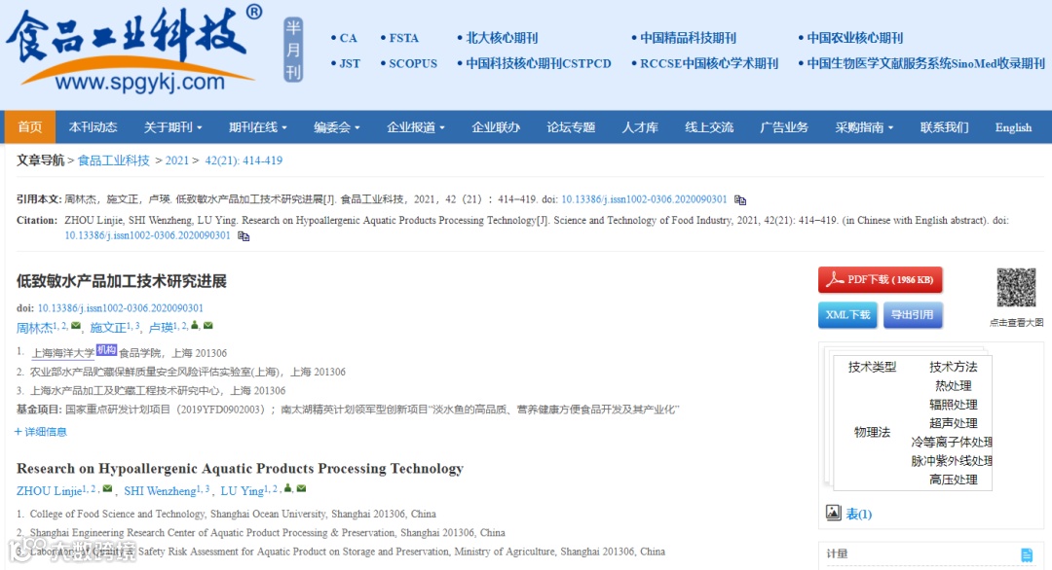Open DOI link in Chinese citation
Image resolution: width=1052 pixels, height=570 pixels.
[x=644, y=199]
